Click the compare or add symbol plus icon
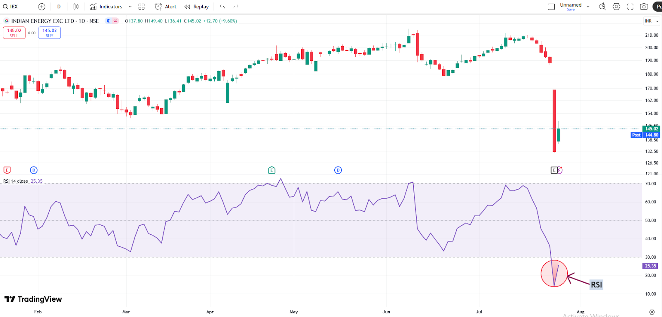662x317 pixels. click(41, 7)
